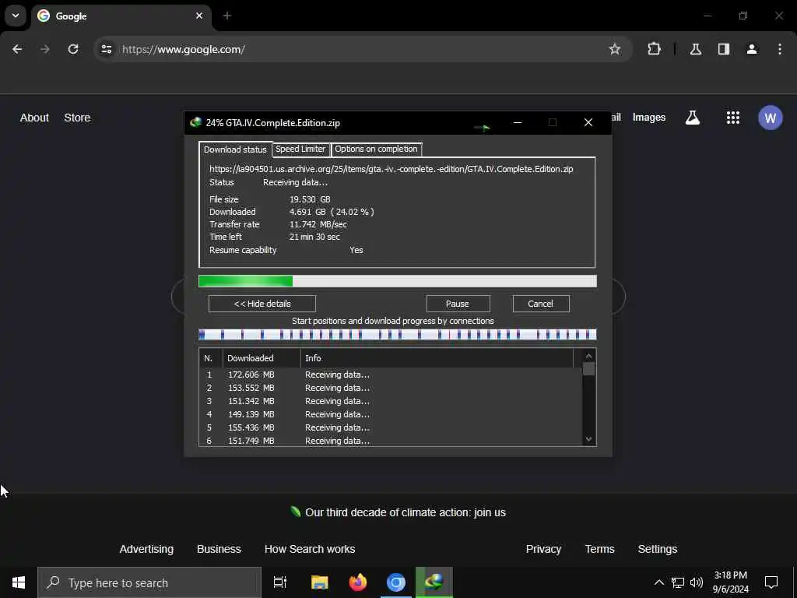Open climate action join us link
The width and height of the screenshot is (797, 598).
point(405,512)
